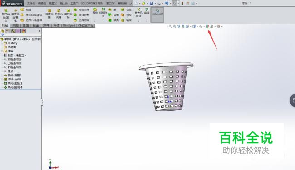
Task: Click the Rebuild traffic light icon
Action: 182,3
